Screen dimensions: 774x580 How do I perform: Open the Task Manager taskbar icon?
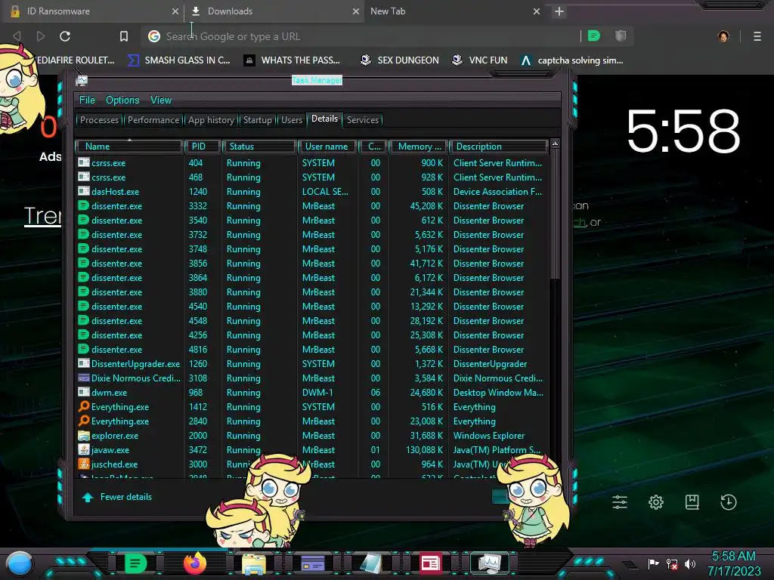[489, 563]
